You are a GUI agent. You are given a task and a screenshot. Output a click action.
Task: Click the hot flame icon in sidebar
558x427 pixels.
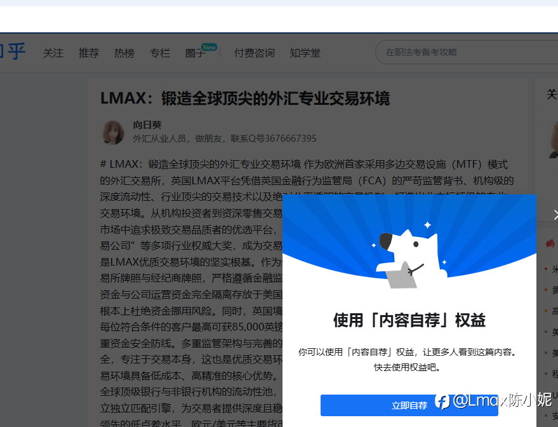550,244
